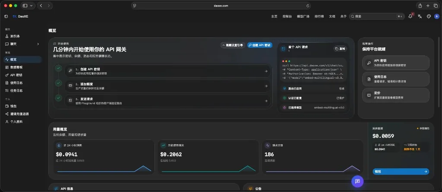Click the blue 钱包 button

[401, 171]
